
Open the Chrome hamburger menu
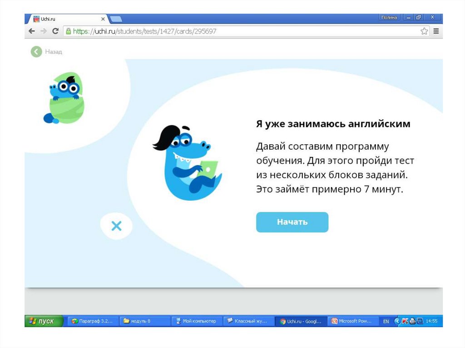point(436,31)
